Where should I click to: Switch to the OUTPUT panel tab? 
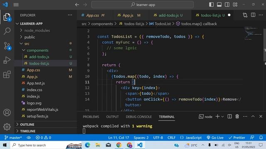pos(112,117)
